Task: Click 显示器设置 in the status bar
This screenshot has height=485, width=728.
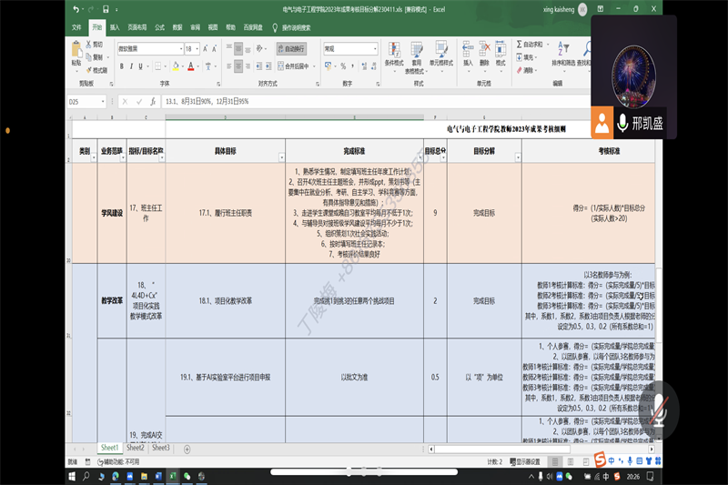Action: click(x=526, y=461)
